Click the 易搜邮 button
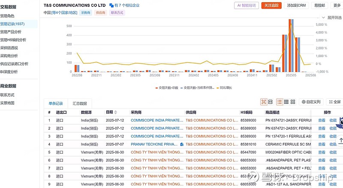Image resolution: width=343 pixels, height=188 pixels. point(319,6)
